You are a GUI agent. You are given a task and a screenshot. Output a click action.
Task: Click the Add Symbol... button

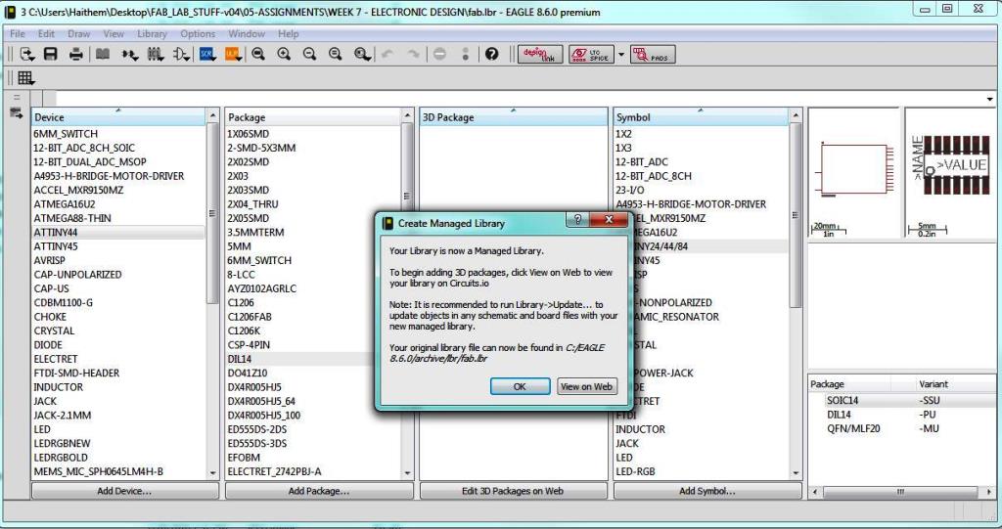click(706, 491)
